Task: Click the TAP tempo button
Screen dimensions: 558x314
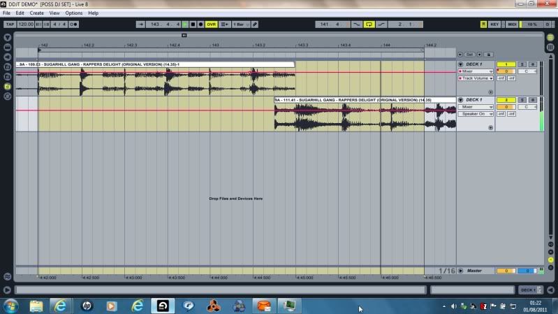Action: click(x=10, y=24)
